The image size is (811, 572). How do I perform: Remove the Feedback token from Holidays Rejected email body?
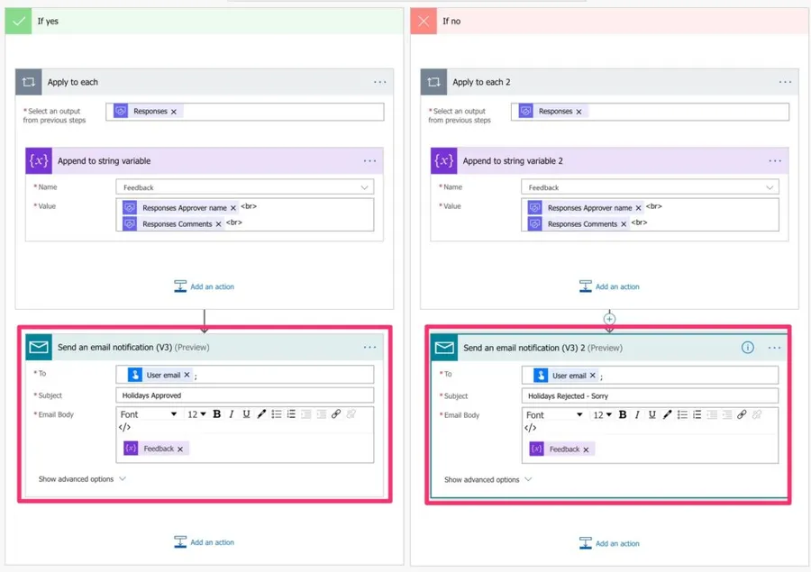(x=586, y=449)
